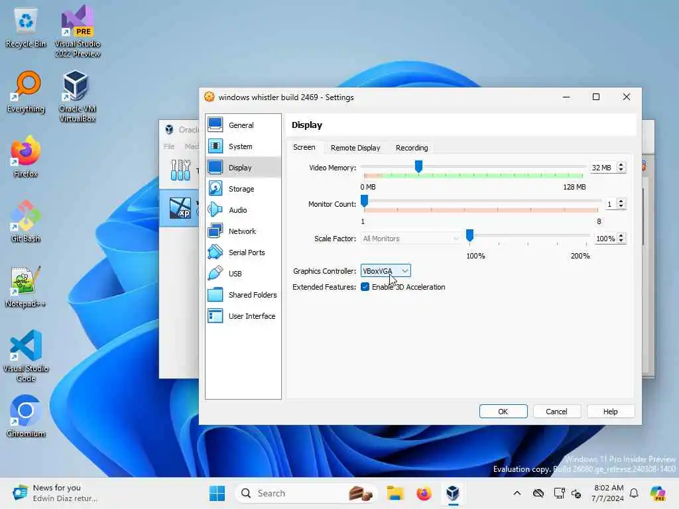Toggle Enable 3D Acceleration checkbox

tap(365, 287)
